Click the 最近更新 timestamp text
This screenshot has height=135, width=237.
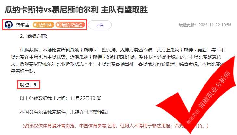click(205, 25)
